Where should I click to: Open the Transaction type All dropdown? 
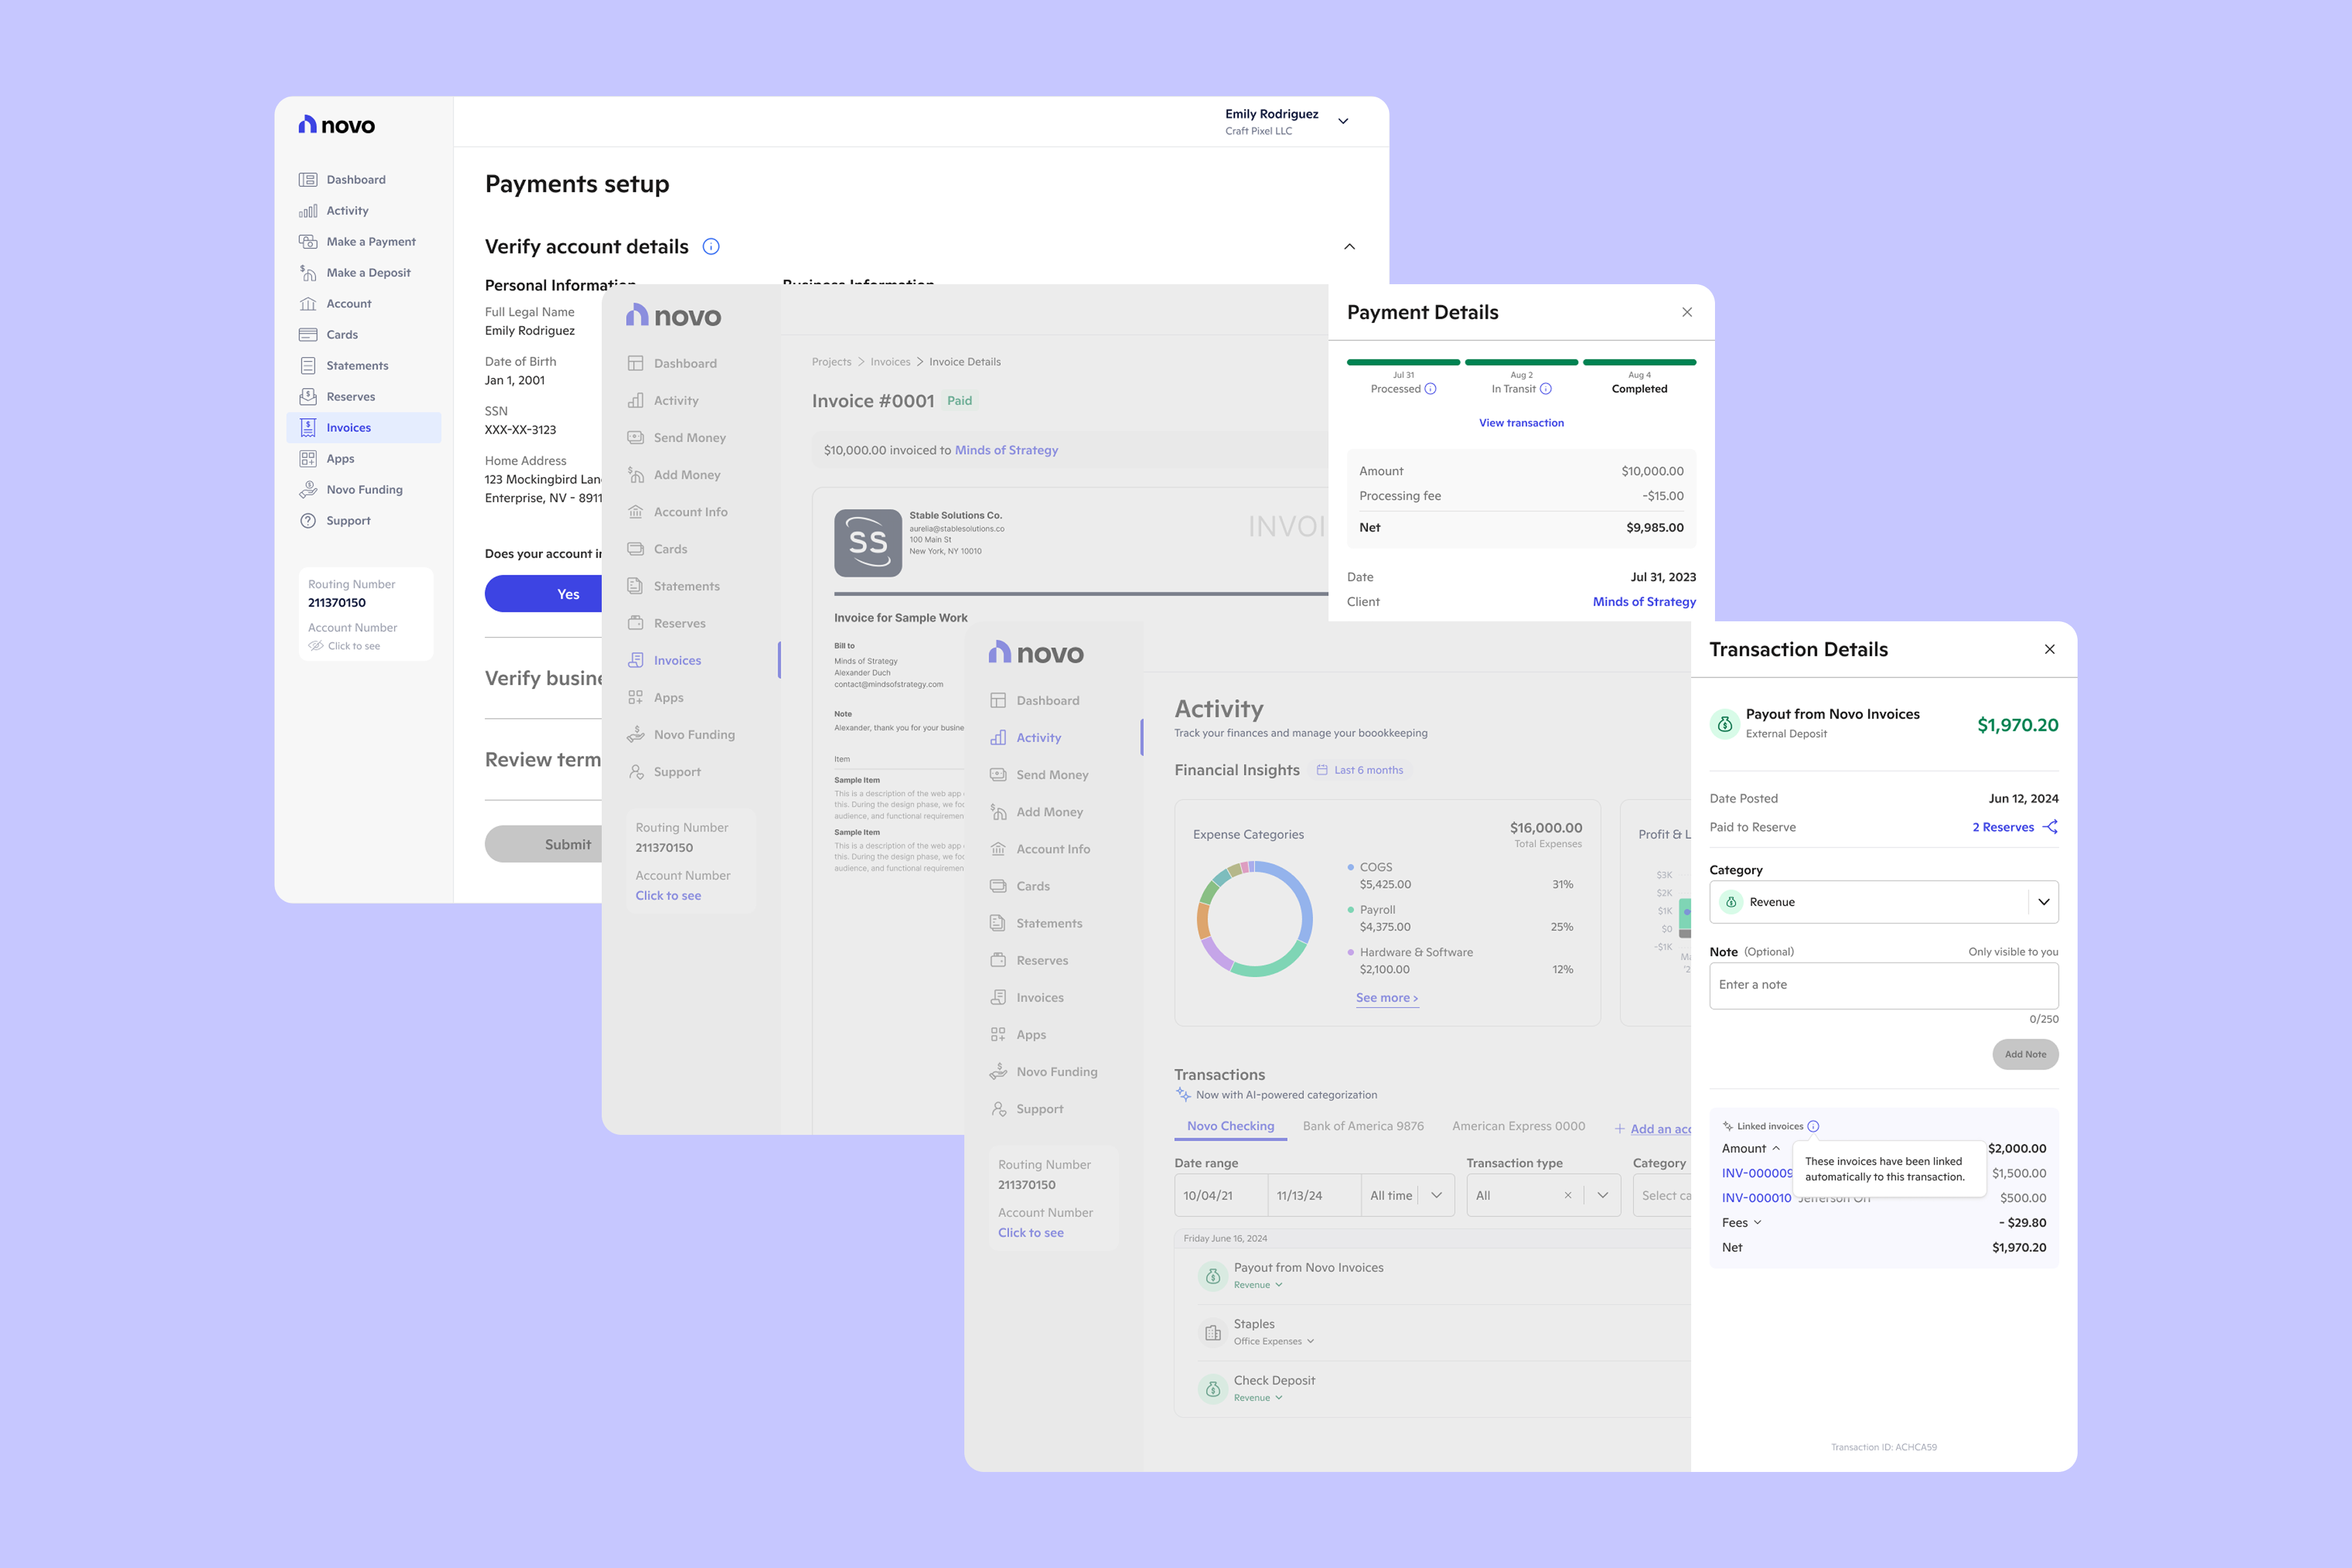[x=1603, y=1196]
